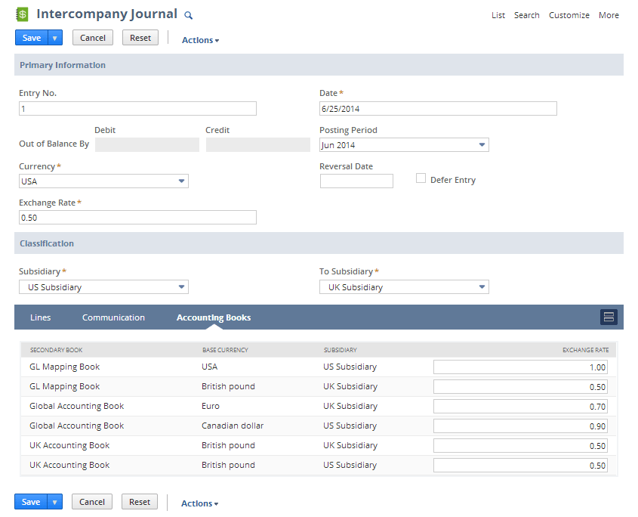Click the Classification section header

[x=319, y=243]
